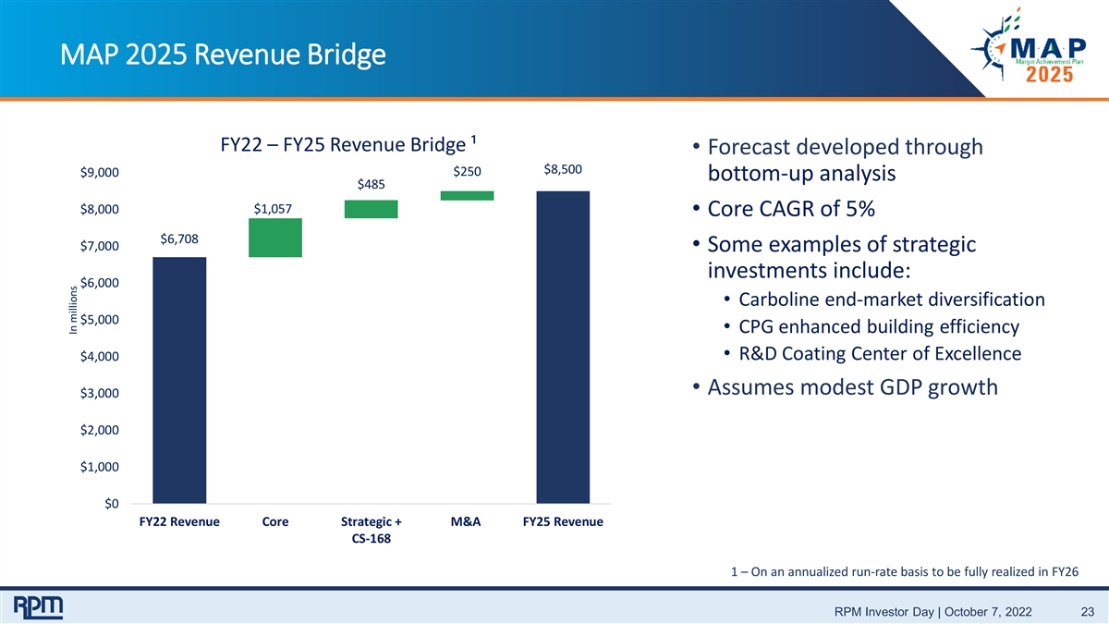Click the In millions axis label

tap(75, 312)
